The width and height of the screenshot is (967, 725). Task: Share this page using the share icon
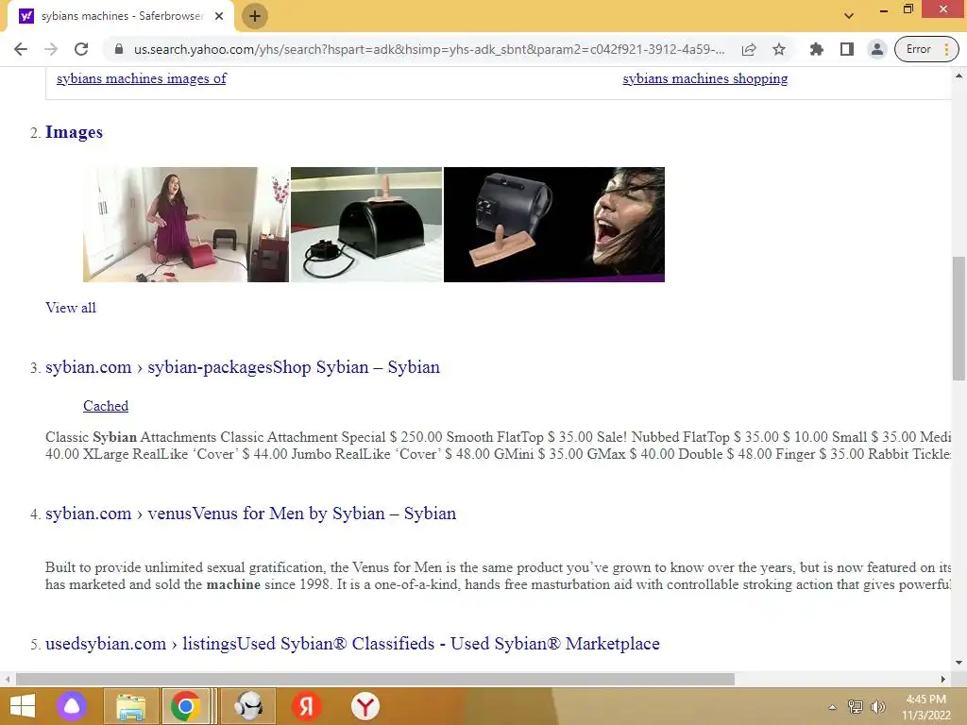pos(749,49)
